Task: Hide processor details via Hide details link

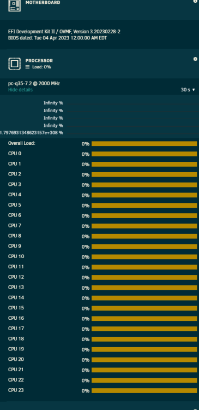Action: click(x=20, y=90)
